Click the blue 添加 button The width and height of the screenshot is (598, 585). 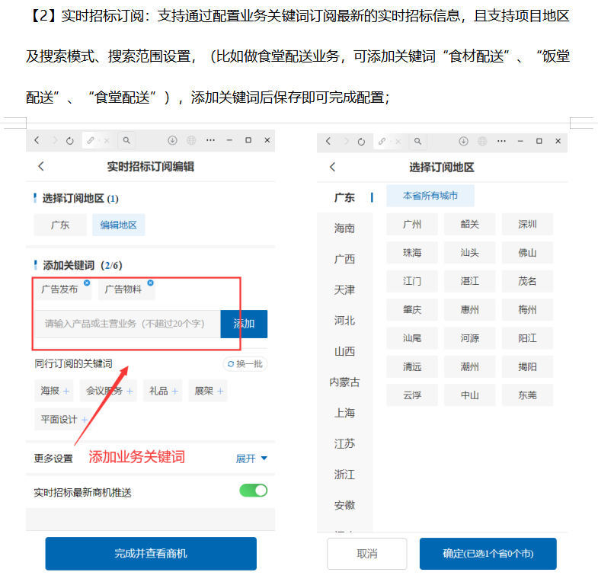coord(244,324)
